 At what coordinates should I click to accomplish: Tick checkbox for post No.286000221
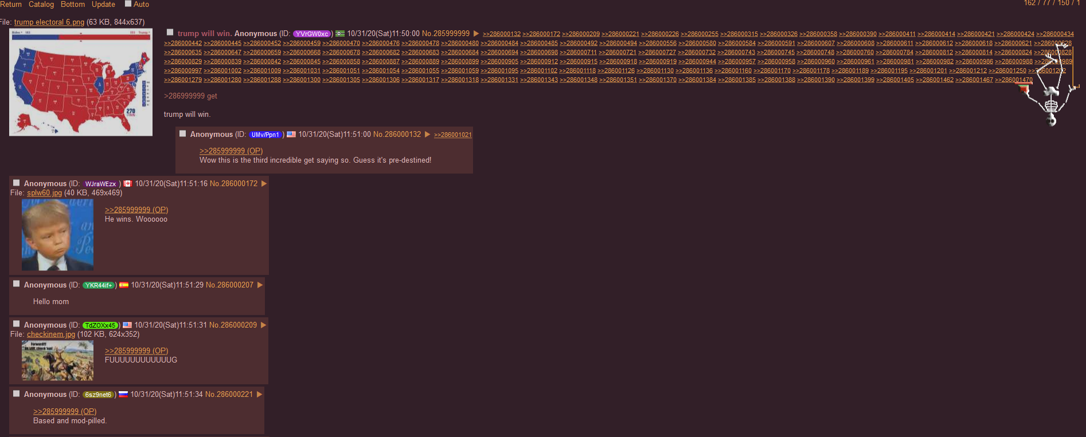coord(17,393)
